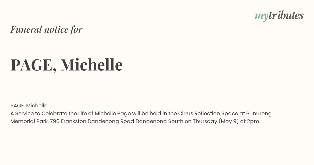Viewport: 314px width, 165px height.
Task: Click the 'Funeral notice for' heading
Action: (x=46, y=30)
